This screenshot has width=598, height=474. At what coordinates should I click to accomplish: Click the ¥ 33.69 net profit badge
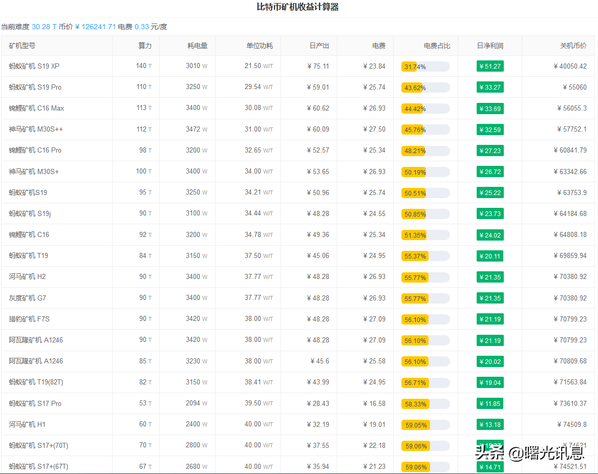pyautogui.click(x=490, y=109)
